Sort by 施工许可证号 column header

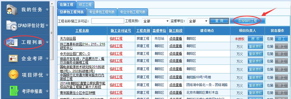click(121, 31)
